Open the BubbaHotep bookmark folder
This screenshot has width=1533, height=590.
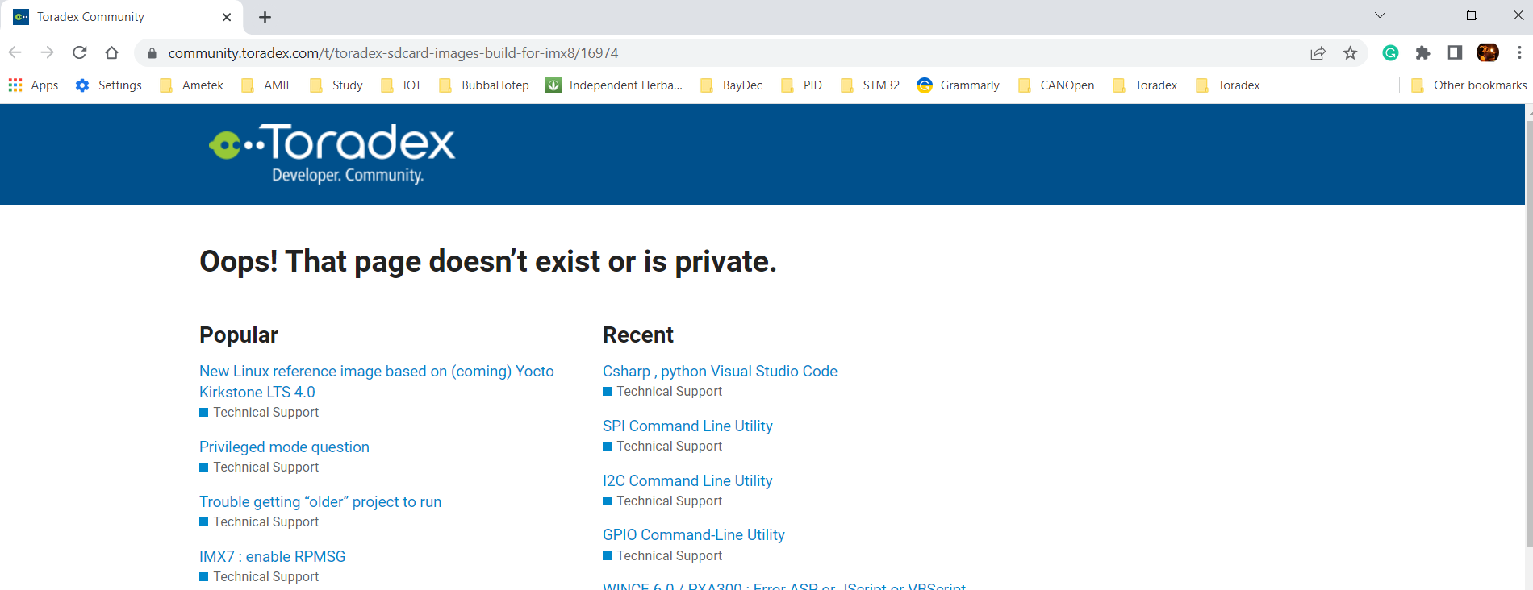(483, 85)
